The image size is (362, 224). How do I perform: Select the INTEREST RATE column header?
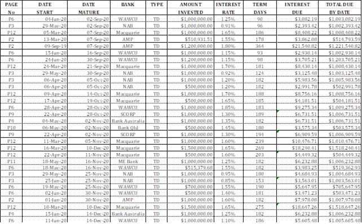point(228,8)
